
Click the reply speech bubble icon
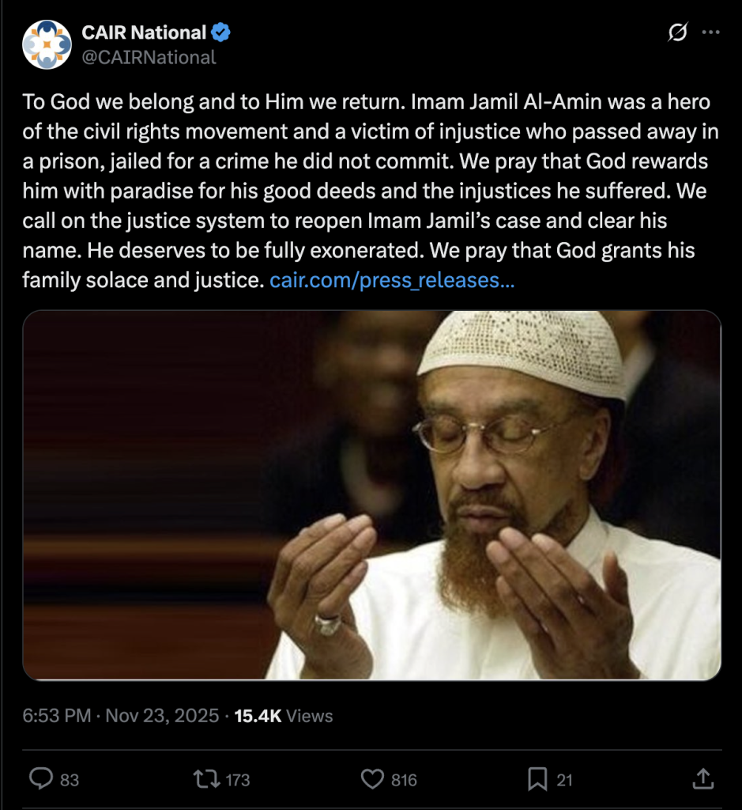point(41,779)
